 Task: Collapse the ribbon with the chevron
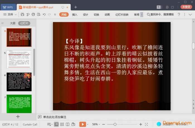[x=190, y=15]
